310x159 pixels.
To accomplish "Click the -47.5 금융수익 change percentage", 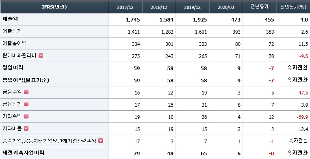I will (302, 93).
